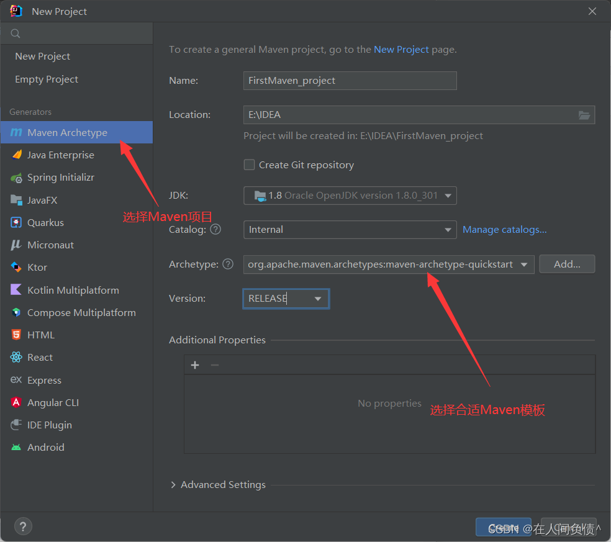Remove property with minus icon

pos(215,364)
